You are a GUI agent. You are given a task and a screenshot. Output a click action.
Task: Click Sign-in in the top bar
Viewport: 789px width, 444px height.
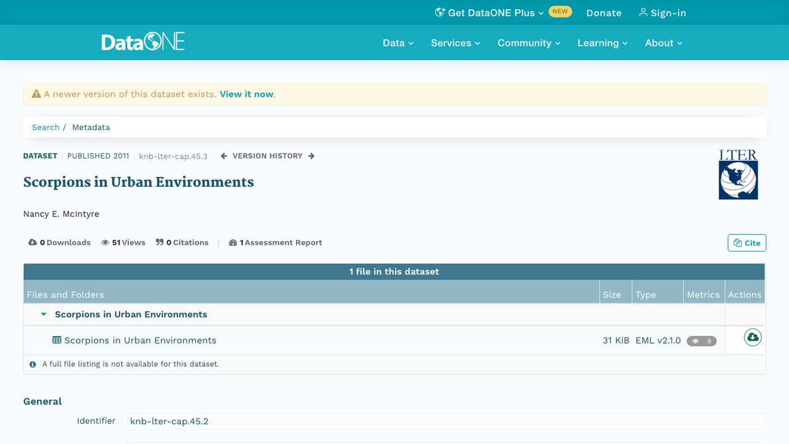[663, 12]
